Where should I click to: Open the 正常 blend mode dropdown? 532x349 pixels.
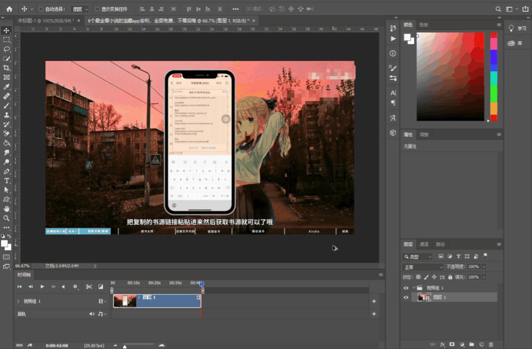click(x=422, y=266)
